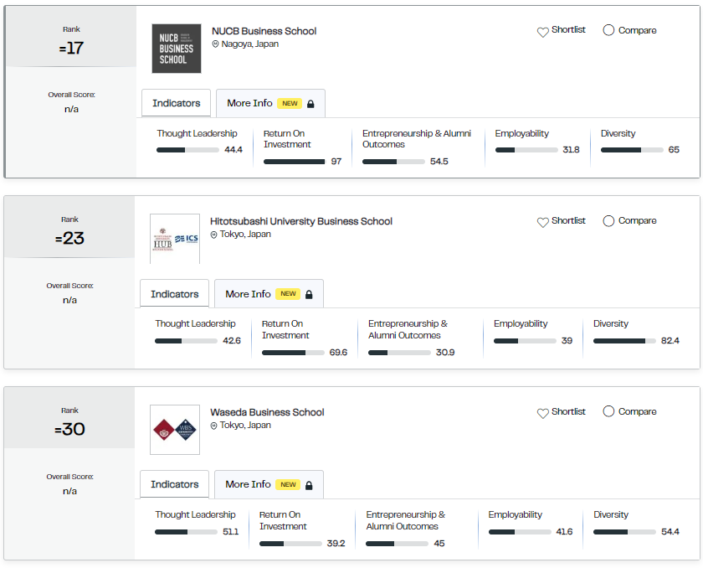
Task: Click Hitotsubashi Return On Investment bar at 69.6
Action: (293, 353)
